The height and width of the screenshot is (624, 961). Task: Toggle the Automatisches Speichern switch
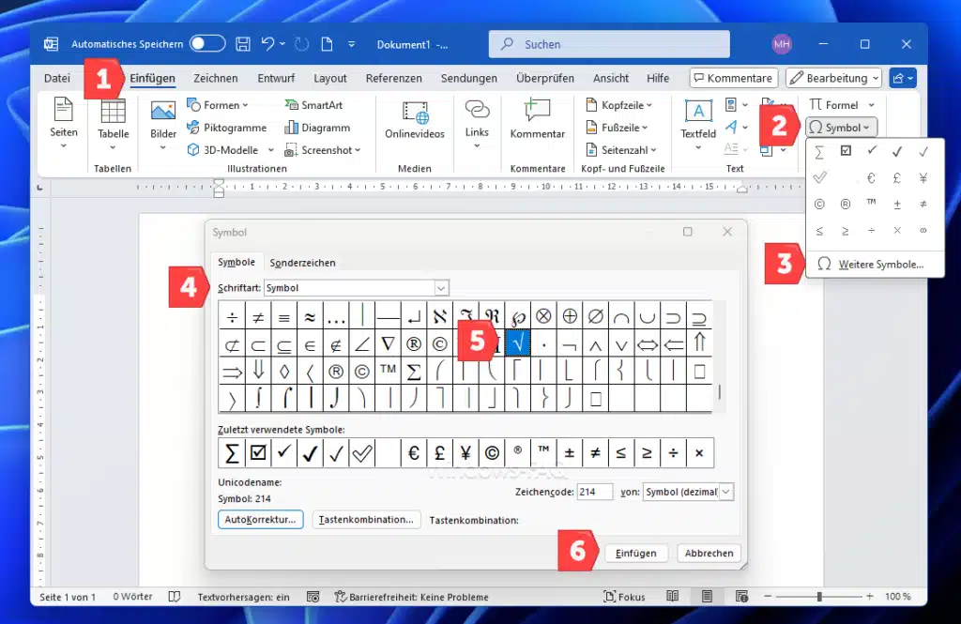click(x=207, y=44)
